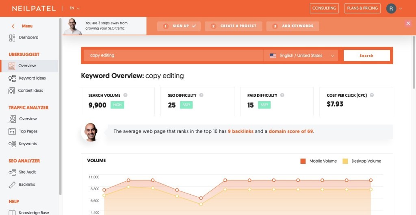Open the Knowledge Base help item
The width and height of the screenshot is (416, 215).
point(33,213)
